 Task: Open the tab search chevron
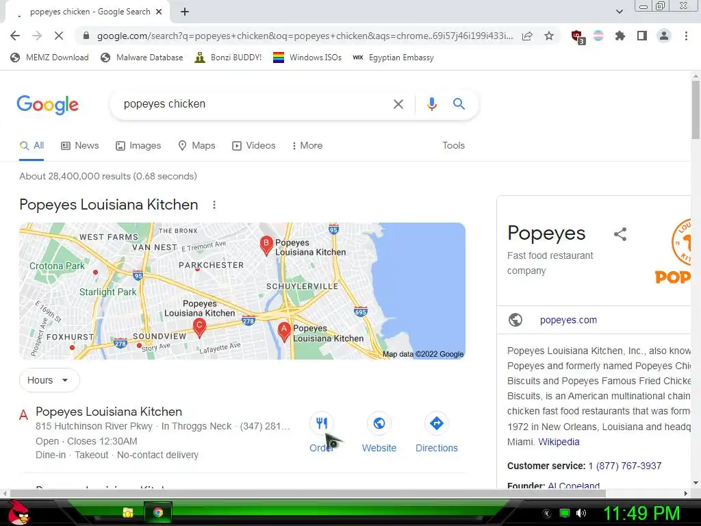[620, 12]
